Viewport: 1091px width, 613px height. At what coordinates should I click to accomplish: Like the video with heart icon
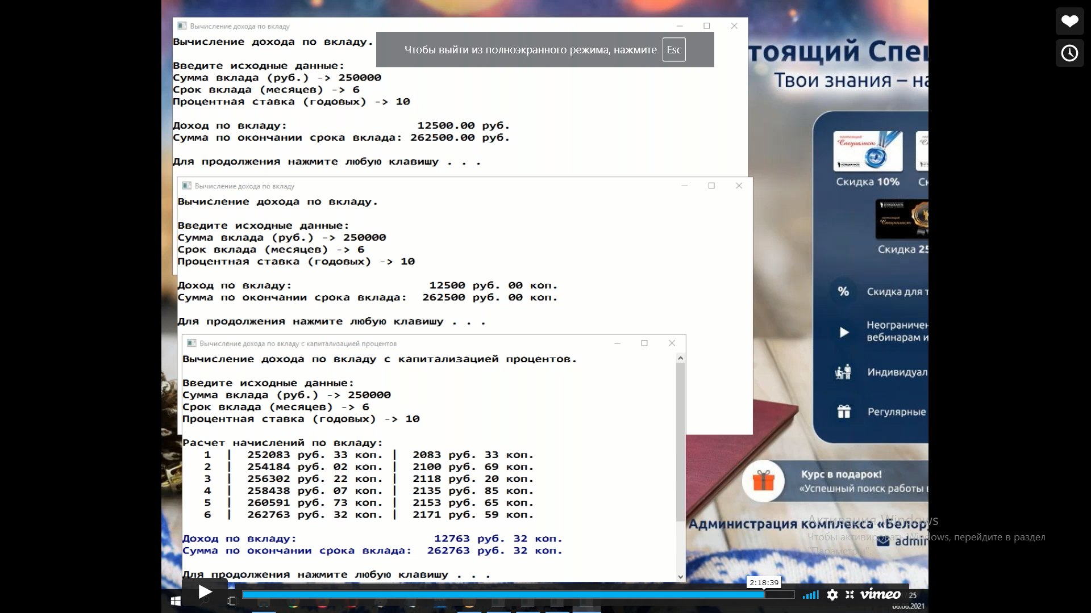click(x=1069, y=22)
